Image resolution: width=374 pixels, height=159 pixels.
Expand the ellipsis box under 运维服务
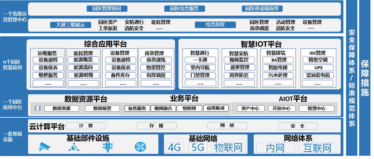(x=48, y=83)
